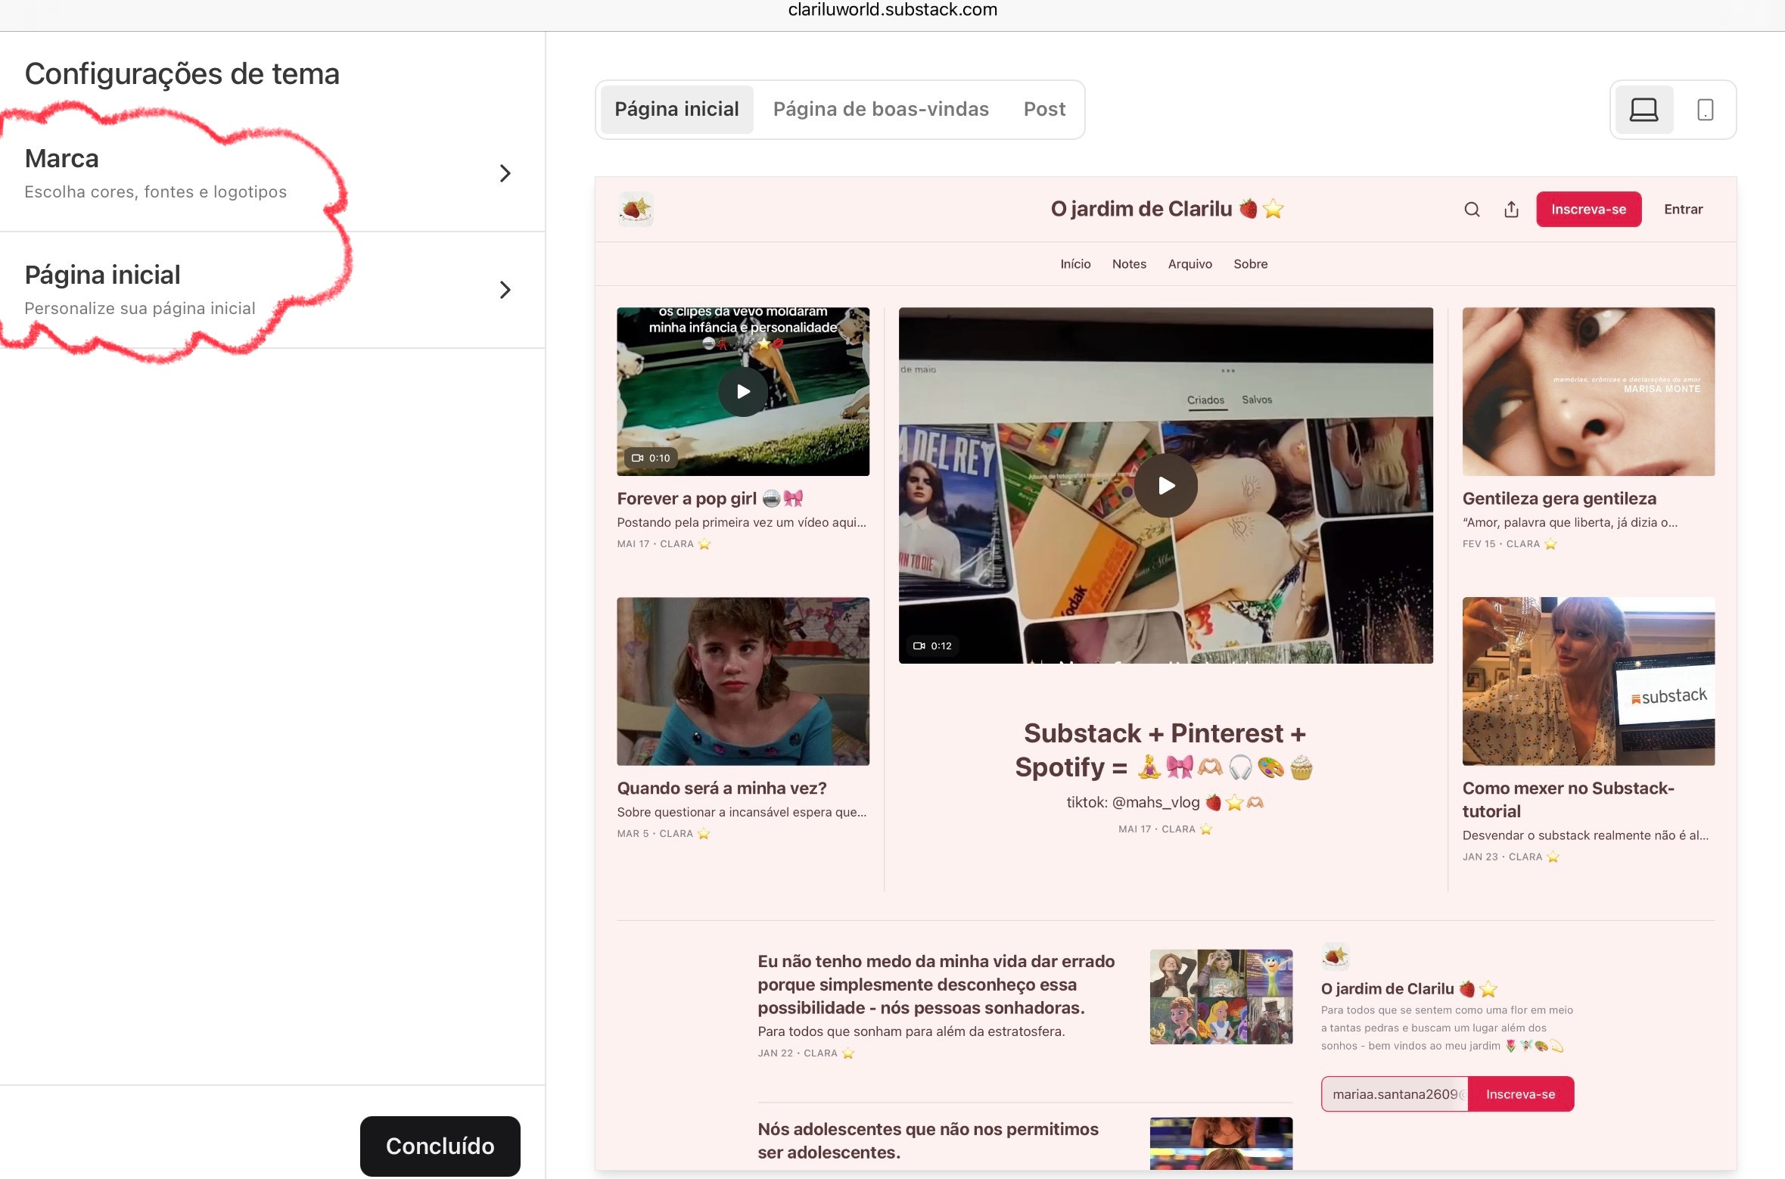The width and height of the screenshot is (1785, 1179).
Task: Click the Gentileza gera gentileza thumbnail
Action: pos(1588,391)
